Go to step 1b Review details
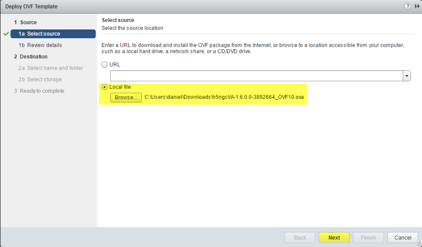The height and width of the screenshot is (247, 422). (40, 45)
